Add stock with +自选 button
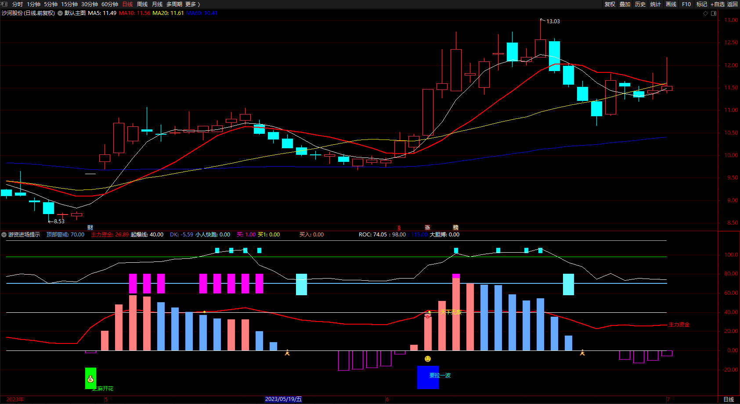This screenshot has width=740, height=404. pyautogui.click(x=718, y=4)
